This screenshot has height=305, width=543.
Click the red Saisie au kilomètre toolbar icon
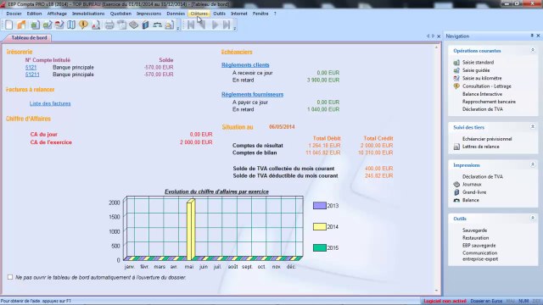tap(59, 25)
